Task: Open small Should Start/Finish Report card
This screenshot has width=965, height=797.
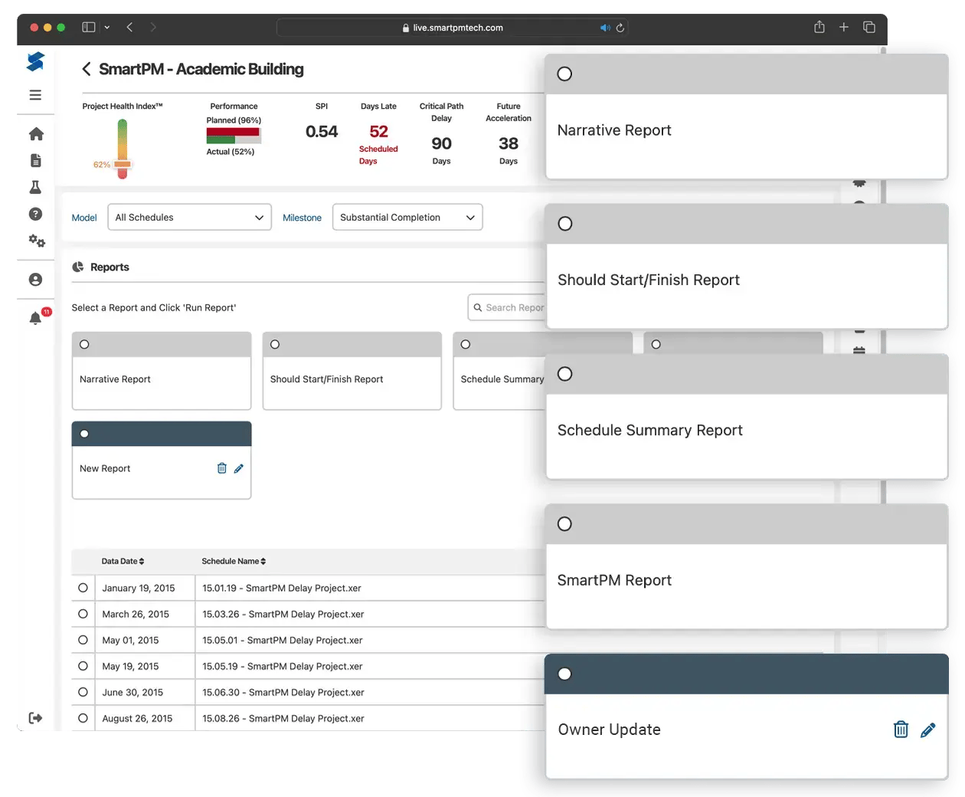Action: tap(352, 371)
